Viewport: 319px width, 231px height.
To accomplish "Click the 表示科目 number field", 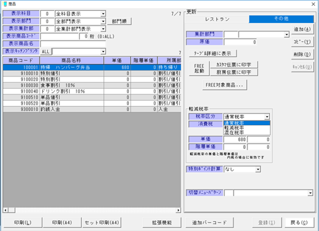I will point(47,14).
